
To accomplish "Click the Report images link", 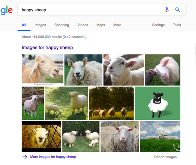I will (165, 157).
